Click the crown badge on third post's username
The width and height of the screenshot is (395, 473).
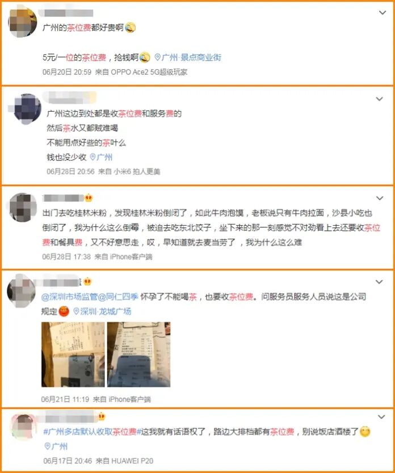click(x=89, y=198)
